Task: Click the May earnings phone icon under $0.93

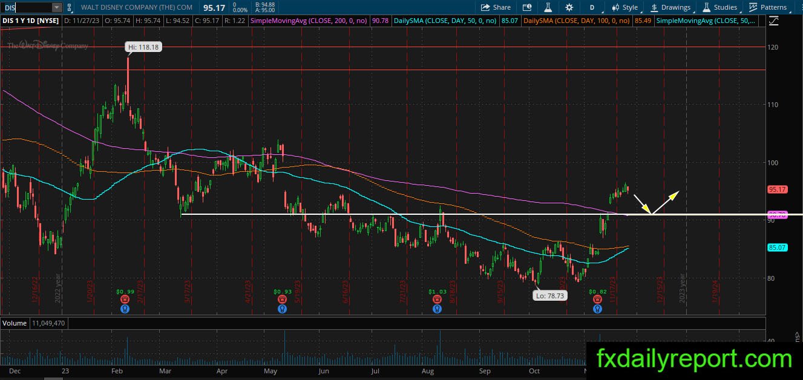Action: click(282, 300)
